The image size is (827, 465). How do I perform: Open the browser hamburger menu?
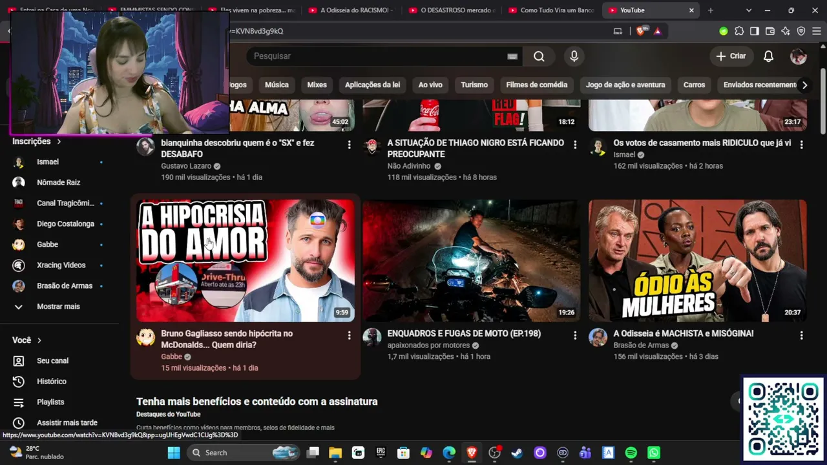pyautogui.click(x=816, y=31)
